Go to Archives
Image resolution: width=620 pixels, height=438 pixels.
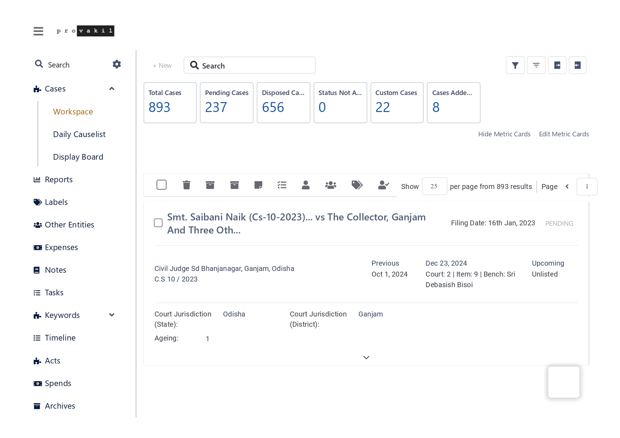60,406
